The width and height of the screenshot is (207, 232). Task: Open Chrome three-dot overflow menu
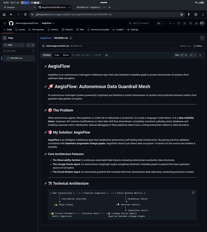pos(203,15)
